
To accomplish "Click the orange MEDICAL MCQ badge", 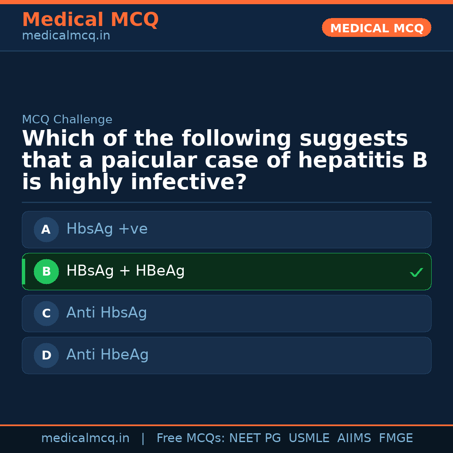I will tap(376, 28).
